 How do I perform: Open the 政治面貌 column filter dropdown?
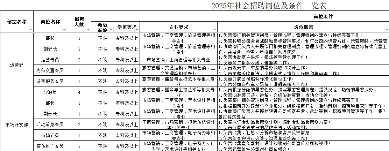(x=111, y=30)
